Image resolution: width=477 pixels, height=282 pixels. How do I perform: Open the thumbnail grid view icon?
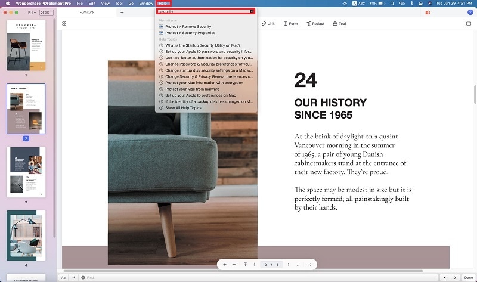(64, 23)
